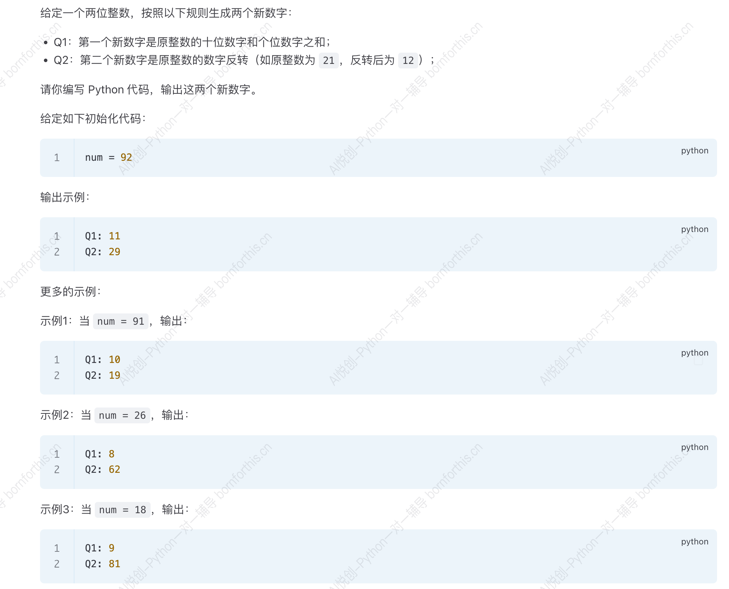Click the output line "Q2: 81"
This screenshot has width=729, height=589.
point(103,564)
